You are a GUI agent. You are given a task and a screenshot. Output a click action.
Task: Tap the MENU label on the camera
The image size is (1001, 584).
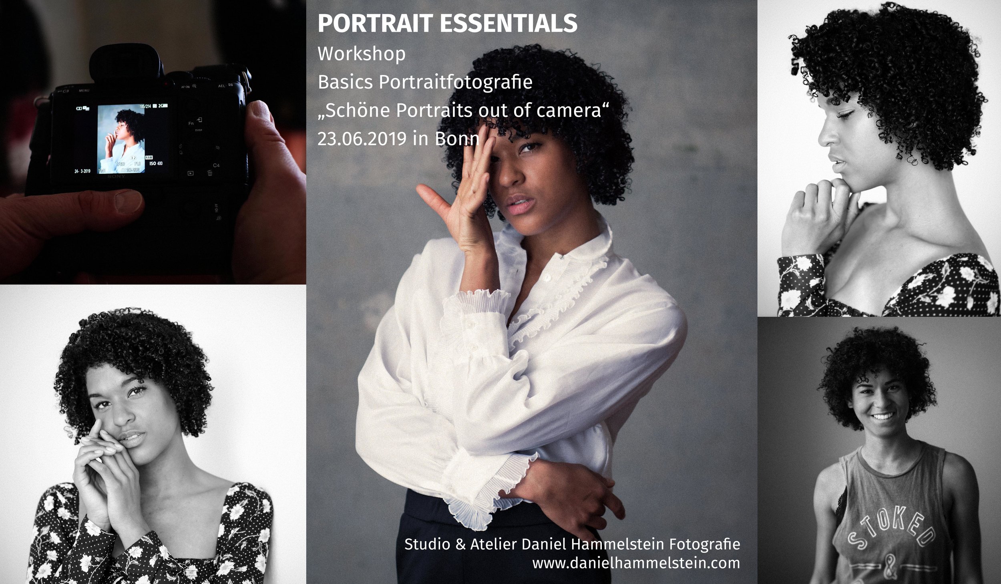tap(84, 91)
